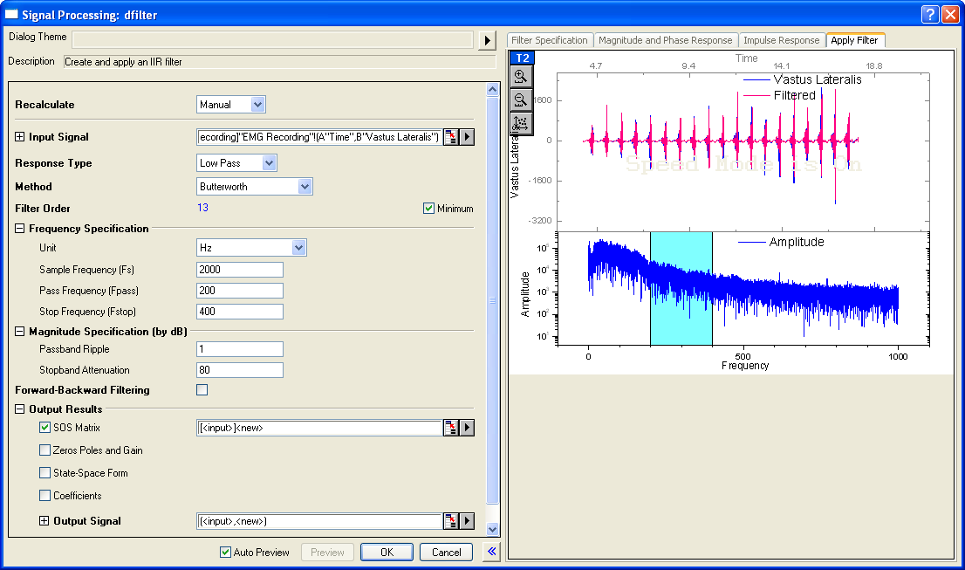The width and height of the screenshot is (965, 570).
Task: Click the cyan transition band in amplitude plot
Action: [681, 289]
